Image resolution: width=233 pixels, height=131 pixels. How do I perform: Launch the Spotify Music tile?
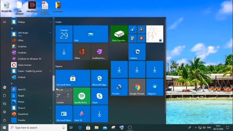pos(82,96)
